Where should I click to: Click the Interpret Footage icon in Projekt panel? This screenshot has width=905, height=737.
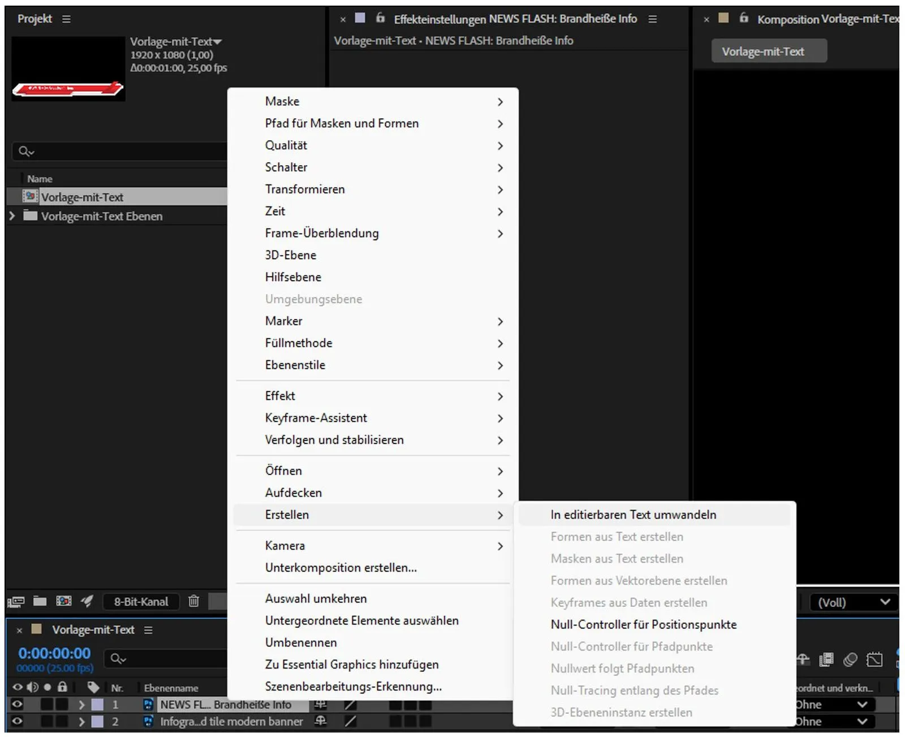tap(15, 601)
